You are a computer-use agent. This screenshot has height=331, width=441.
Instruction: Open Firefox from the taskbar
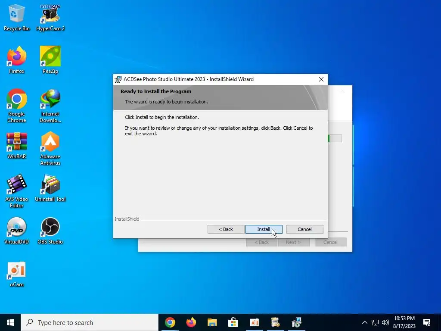191,322
